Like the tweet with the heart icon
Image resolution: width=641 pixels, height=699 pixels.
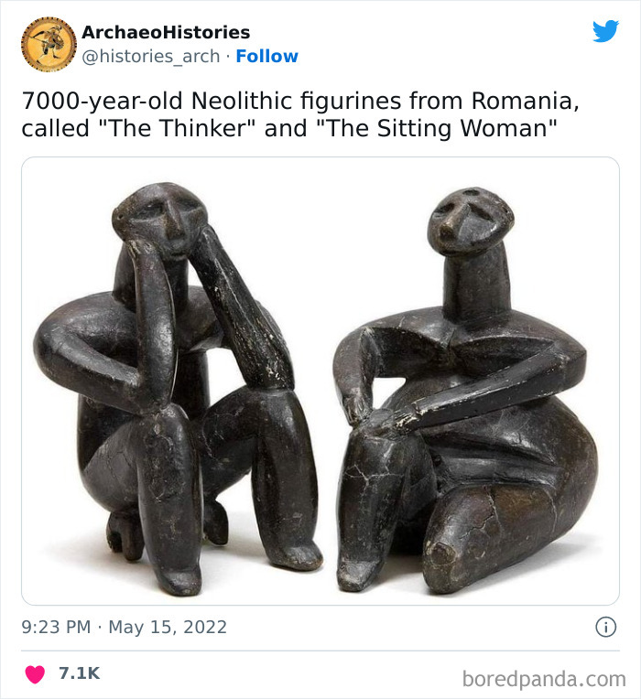tap(35, 674)
